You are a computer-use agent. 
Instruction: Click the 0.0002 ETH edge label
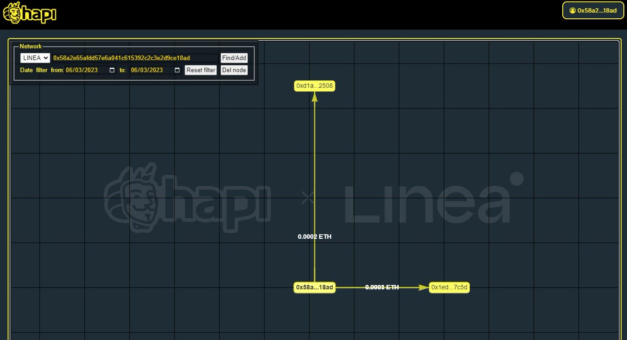pos(315,237)
